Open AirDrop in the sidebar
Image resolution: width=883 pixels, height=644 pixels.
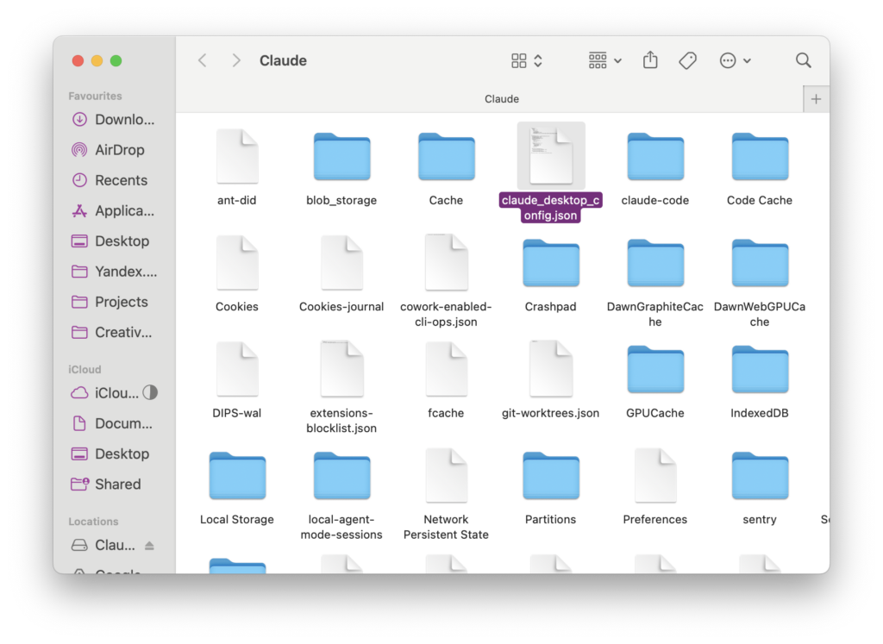tap(113, 150)
